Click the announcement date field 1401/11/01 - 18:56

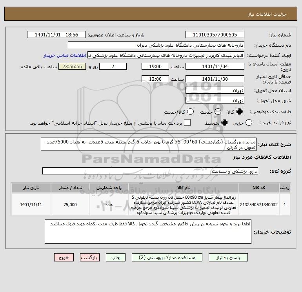(56, 34)
